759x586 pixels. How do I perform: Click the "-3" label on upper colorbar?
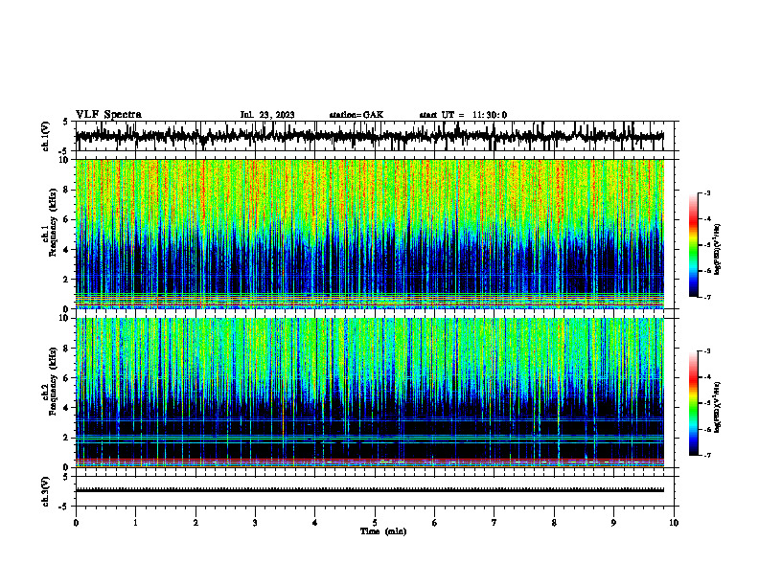tap(707, 192)
